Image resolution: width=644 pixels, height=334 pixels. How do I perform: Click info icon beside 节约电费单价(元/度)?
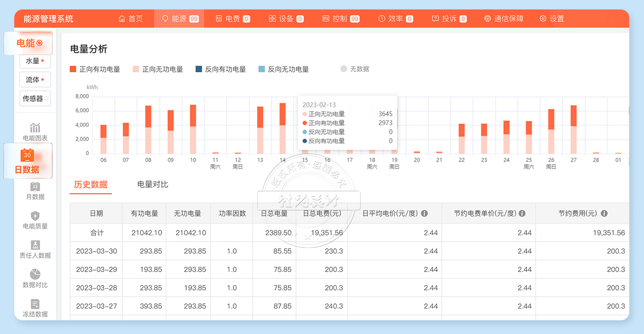(522, 213)
